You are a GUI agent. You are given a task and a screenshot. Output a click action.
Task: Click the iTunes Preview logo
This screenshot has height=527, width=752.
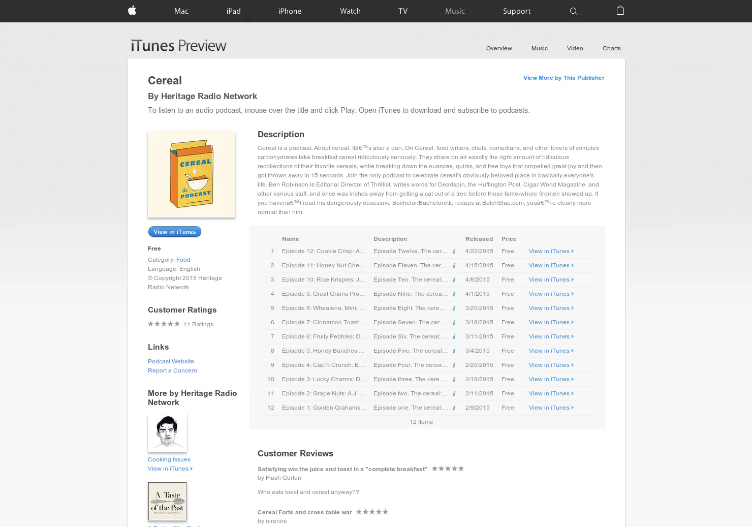point(179,46)
